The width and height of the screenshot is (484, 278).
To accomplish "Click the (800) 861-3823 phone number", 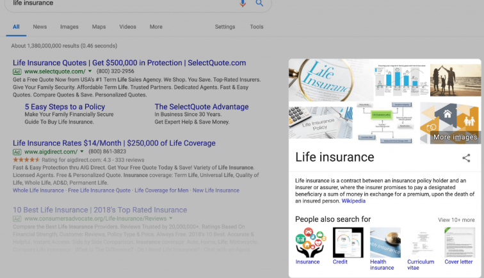I will tap(108, 151).
